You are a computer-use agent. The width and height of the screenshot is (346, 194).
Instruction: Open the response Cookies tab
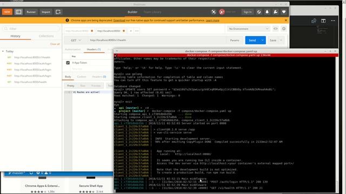pyautogui.click(x=82, y=77)
